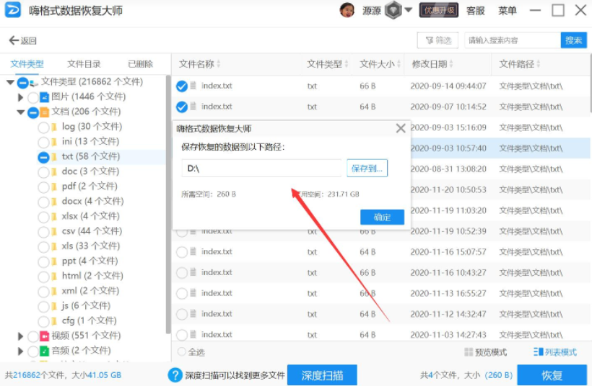Uncheck index.txt dated 2020-09-07 10:14:52
Viewport: 592px width, 386px height.
coord(182,107)
